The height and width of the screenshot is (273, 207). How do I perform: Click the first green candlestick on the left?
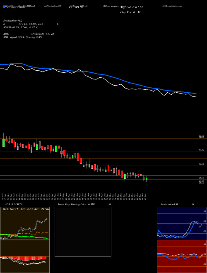click(x=3, y=143)
